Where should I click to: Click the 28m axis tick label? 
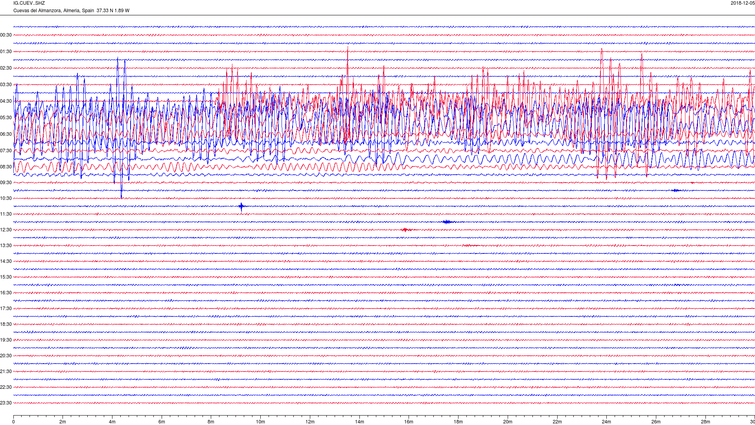(x=705, y=422)
